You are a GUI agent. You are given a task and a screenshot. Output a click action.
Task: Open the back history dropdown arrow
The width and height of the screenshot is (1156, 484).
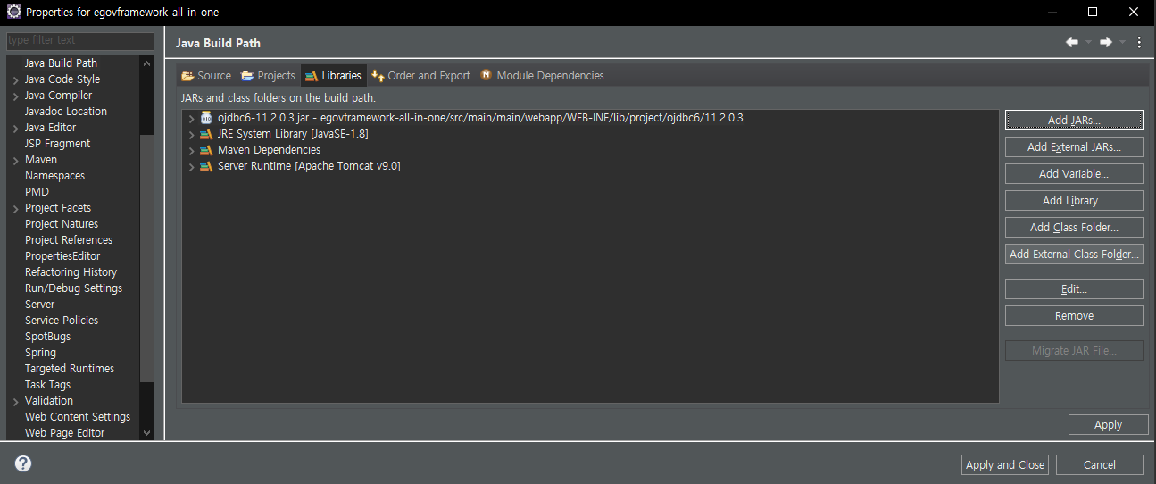click(1088, 43)
